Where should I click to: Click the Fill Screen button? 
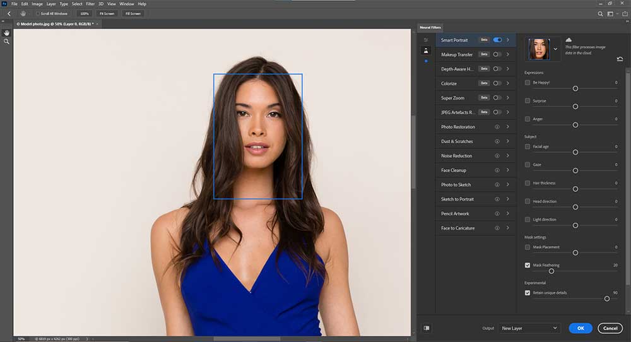point(133,14)
